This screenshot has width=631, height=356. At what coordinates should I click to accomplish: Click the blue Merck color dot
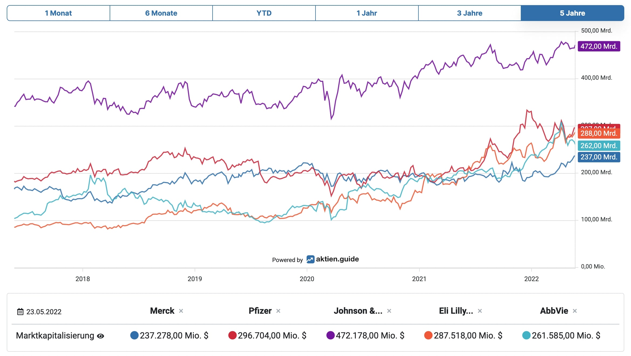click(x=134, y=335)
